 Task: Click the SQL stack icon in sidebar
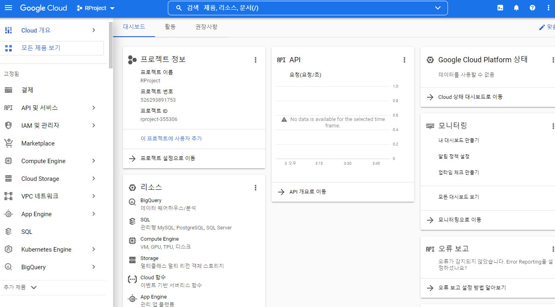tap(8, 232)
